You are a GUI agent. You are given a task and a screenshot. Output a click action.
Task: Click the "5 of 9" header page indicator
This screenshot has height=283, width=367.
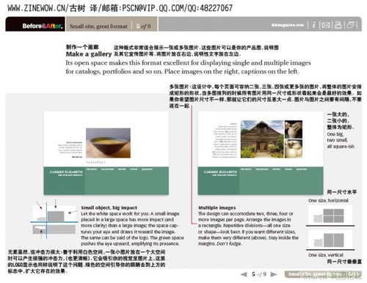[143, 26]
